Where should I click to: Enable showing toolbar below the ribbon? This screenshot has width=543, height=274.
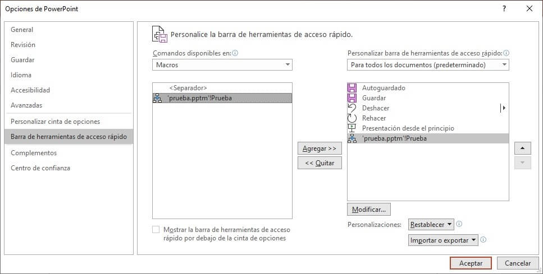pos(156,229)
